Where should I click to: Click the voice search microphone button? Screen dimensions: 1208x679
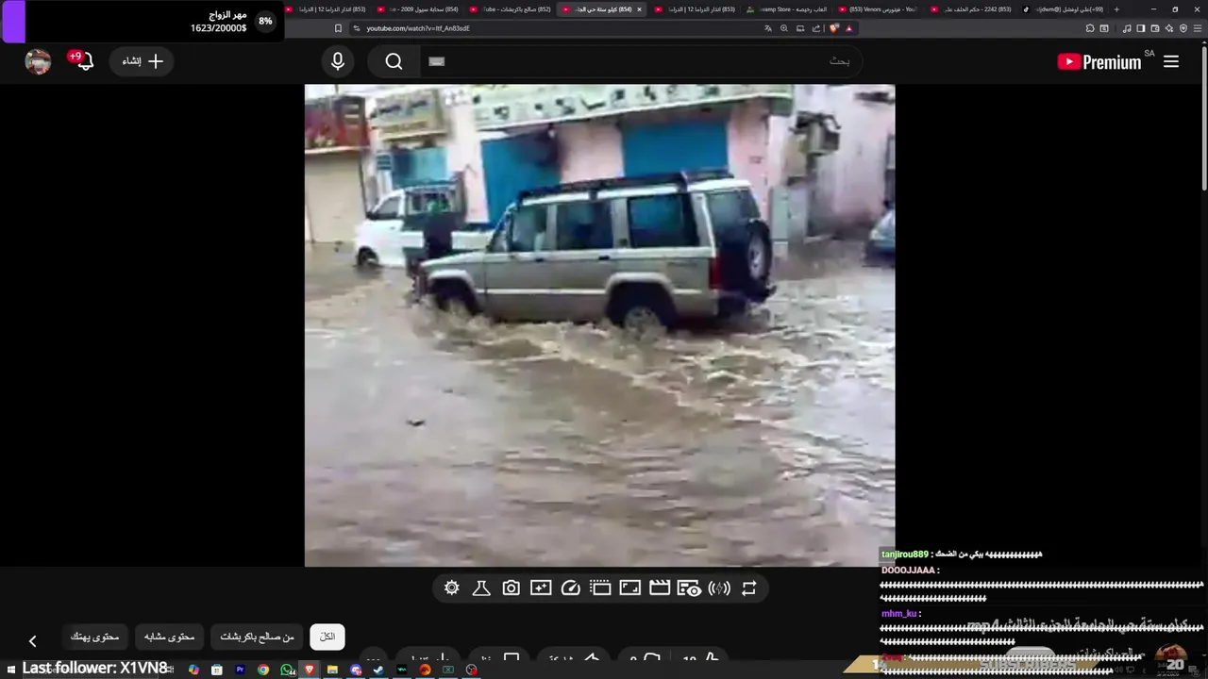tap(338, 61)
